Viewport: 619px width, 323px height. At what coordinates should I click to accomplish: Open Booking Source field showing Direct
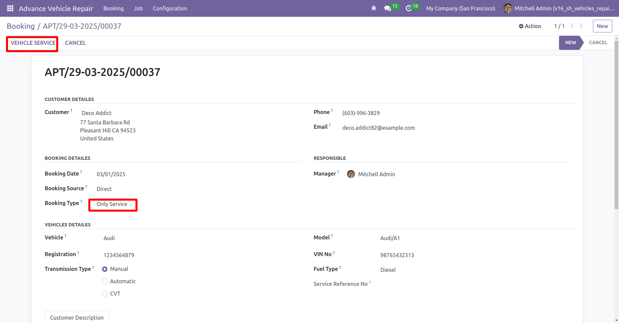click(x=104, y=189)
